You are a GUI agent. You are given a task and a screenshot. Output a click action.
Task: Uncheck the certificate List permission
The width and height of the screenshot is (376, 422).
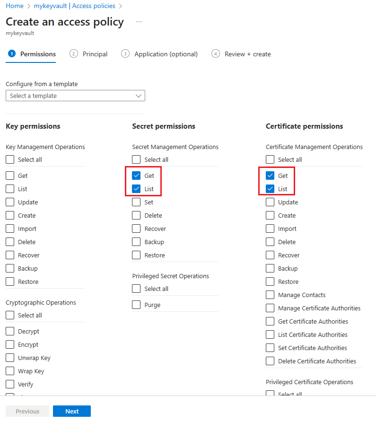(270, 189)
